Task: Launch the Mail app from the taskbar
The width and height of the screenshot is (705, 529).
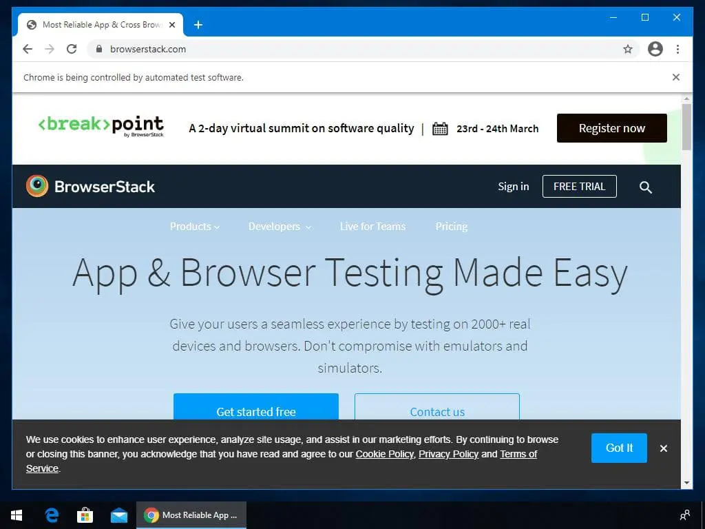Action: [119, 515]
